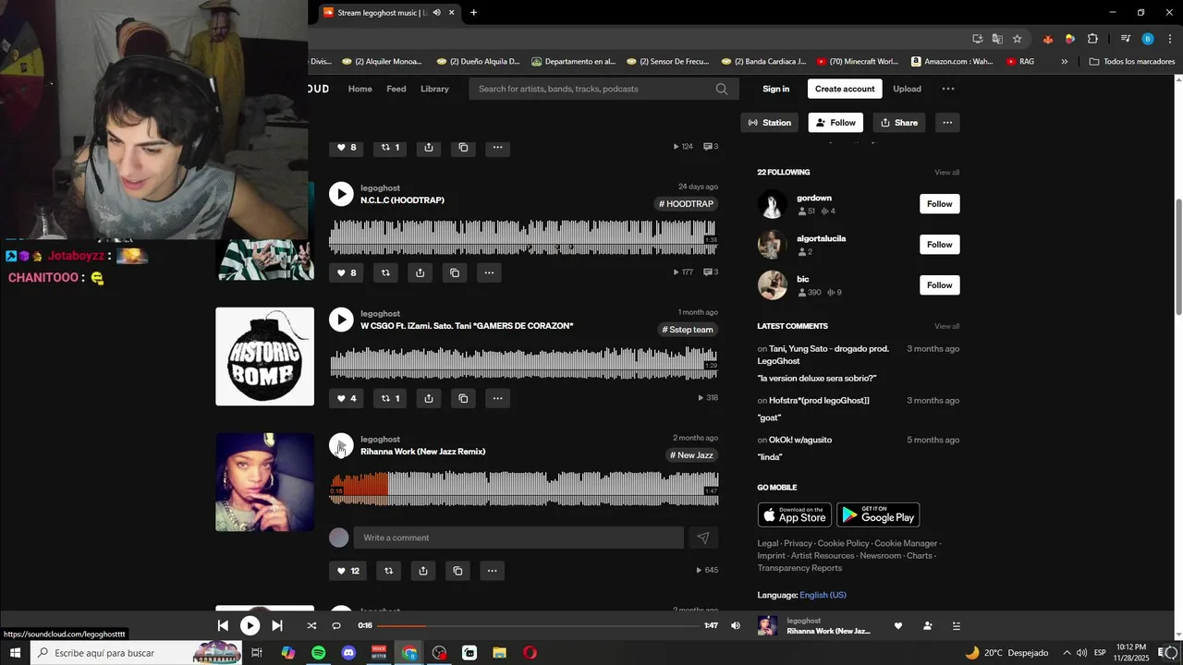Viewport: 1183px width, 665px height.
Task: Like the N.C.L.C (HOODTRAP) track
Action: 347,272
